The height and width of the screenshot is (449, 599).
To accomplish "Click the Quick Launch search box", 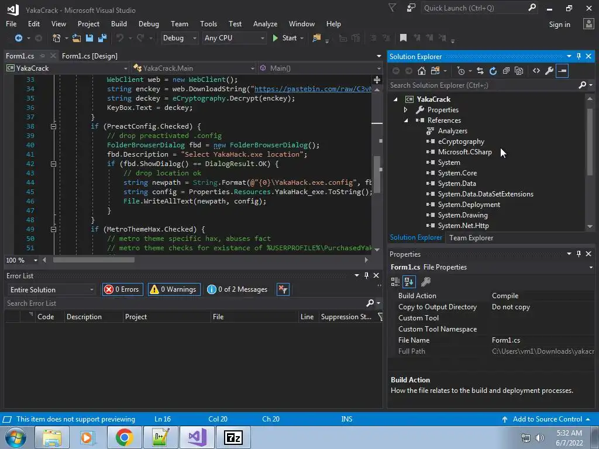I will 480,8.
